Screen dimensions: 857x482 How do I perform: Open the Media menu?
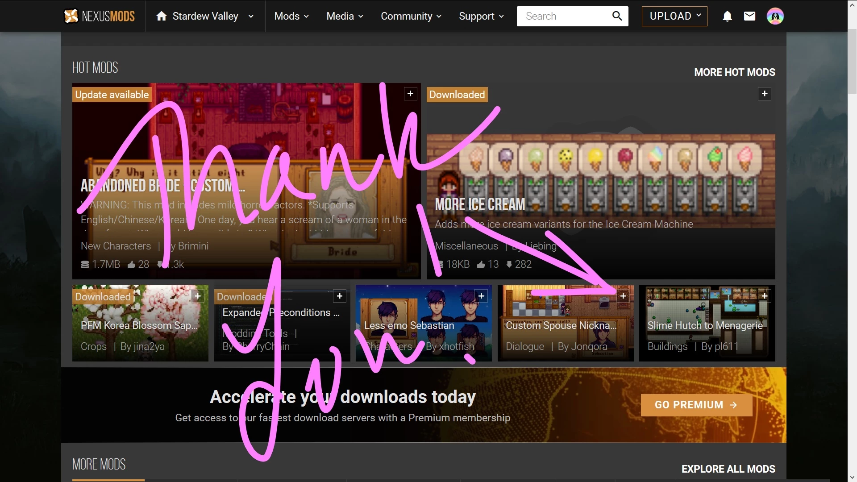(345, 16)
